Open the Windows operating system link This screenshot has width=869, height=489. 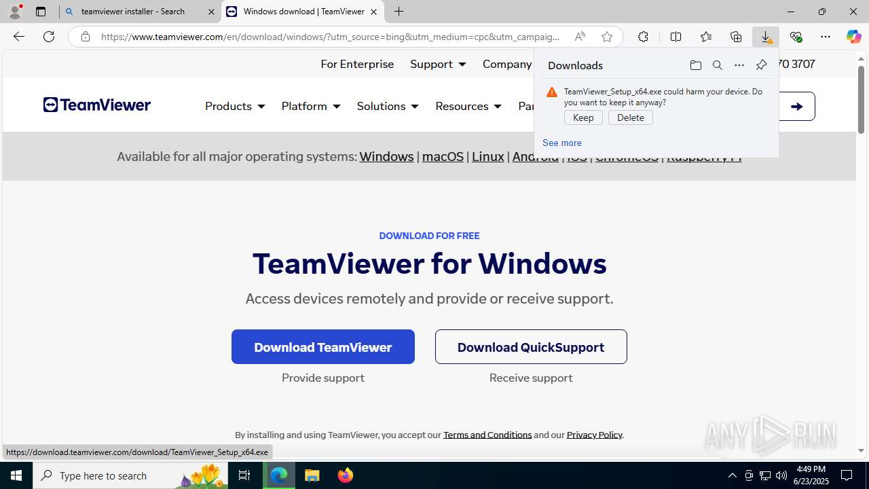386,156
